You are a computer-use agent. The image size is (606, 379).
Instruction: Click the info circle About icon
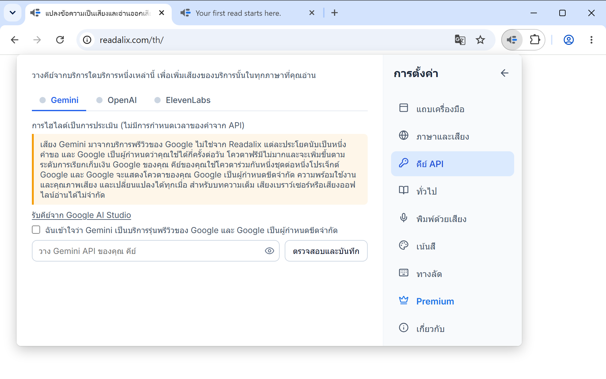coord(403,328)
